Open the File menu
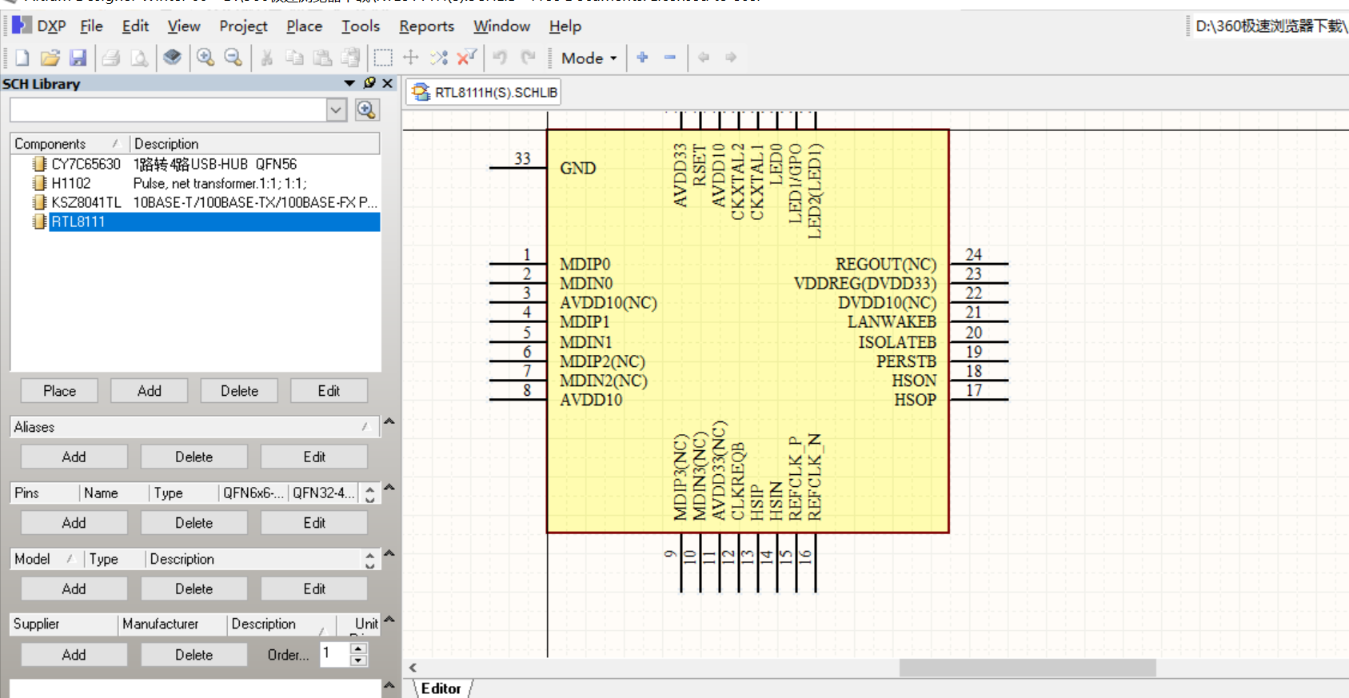1349x698 pixels. (x=91, y=26)
